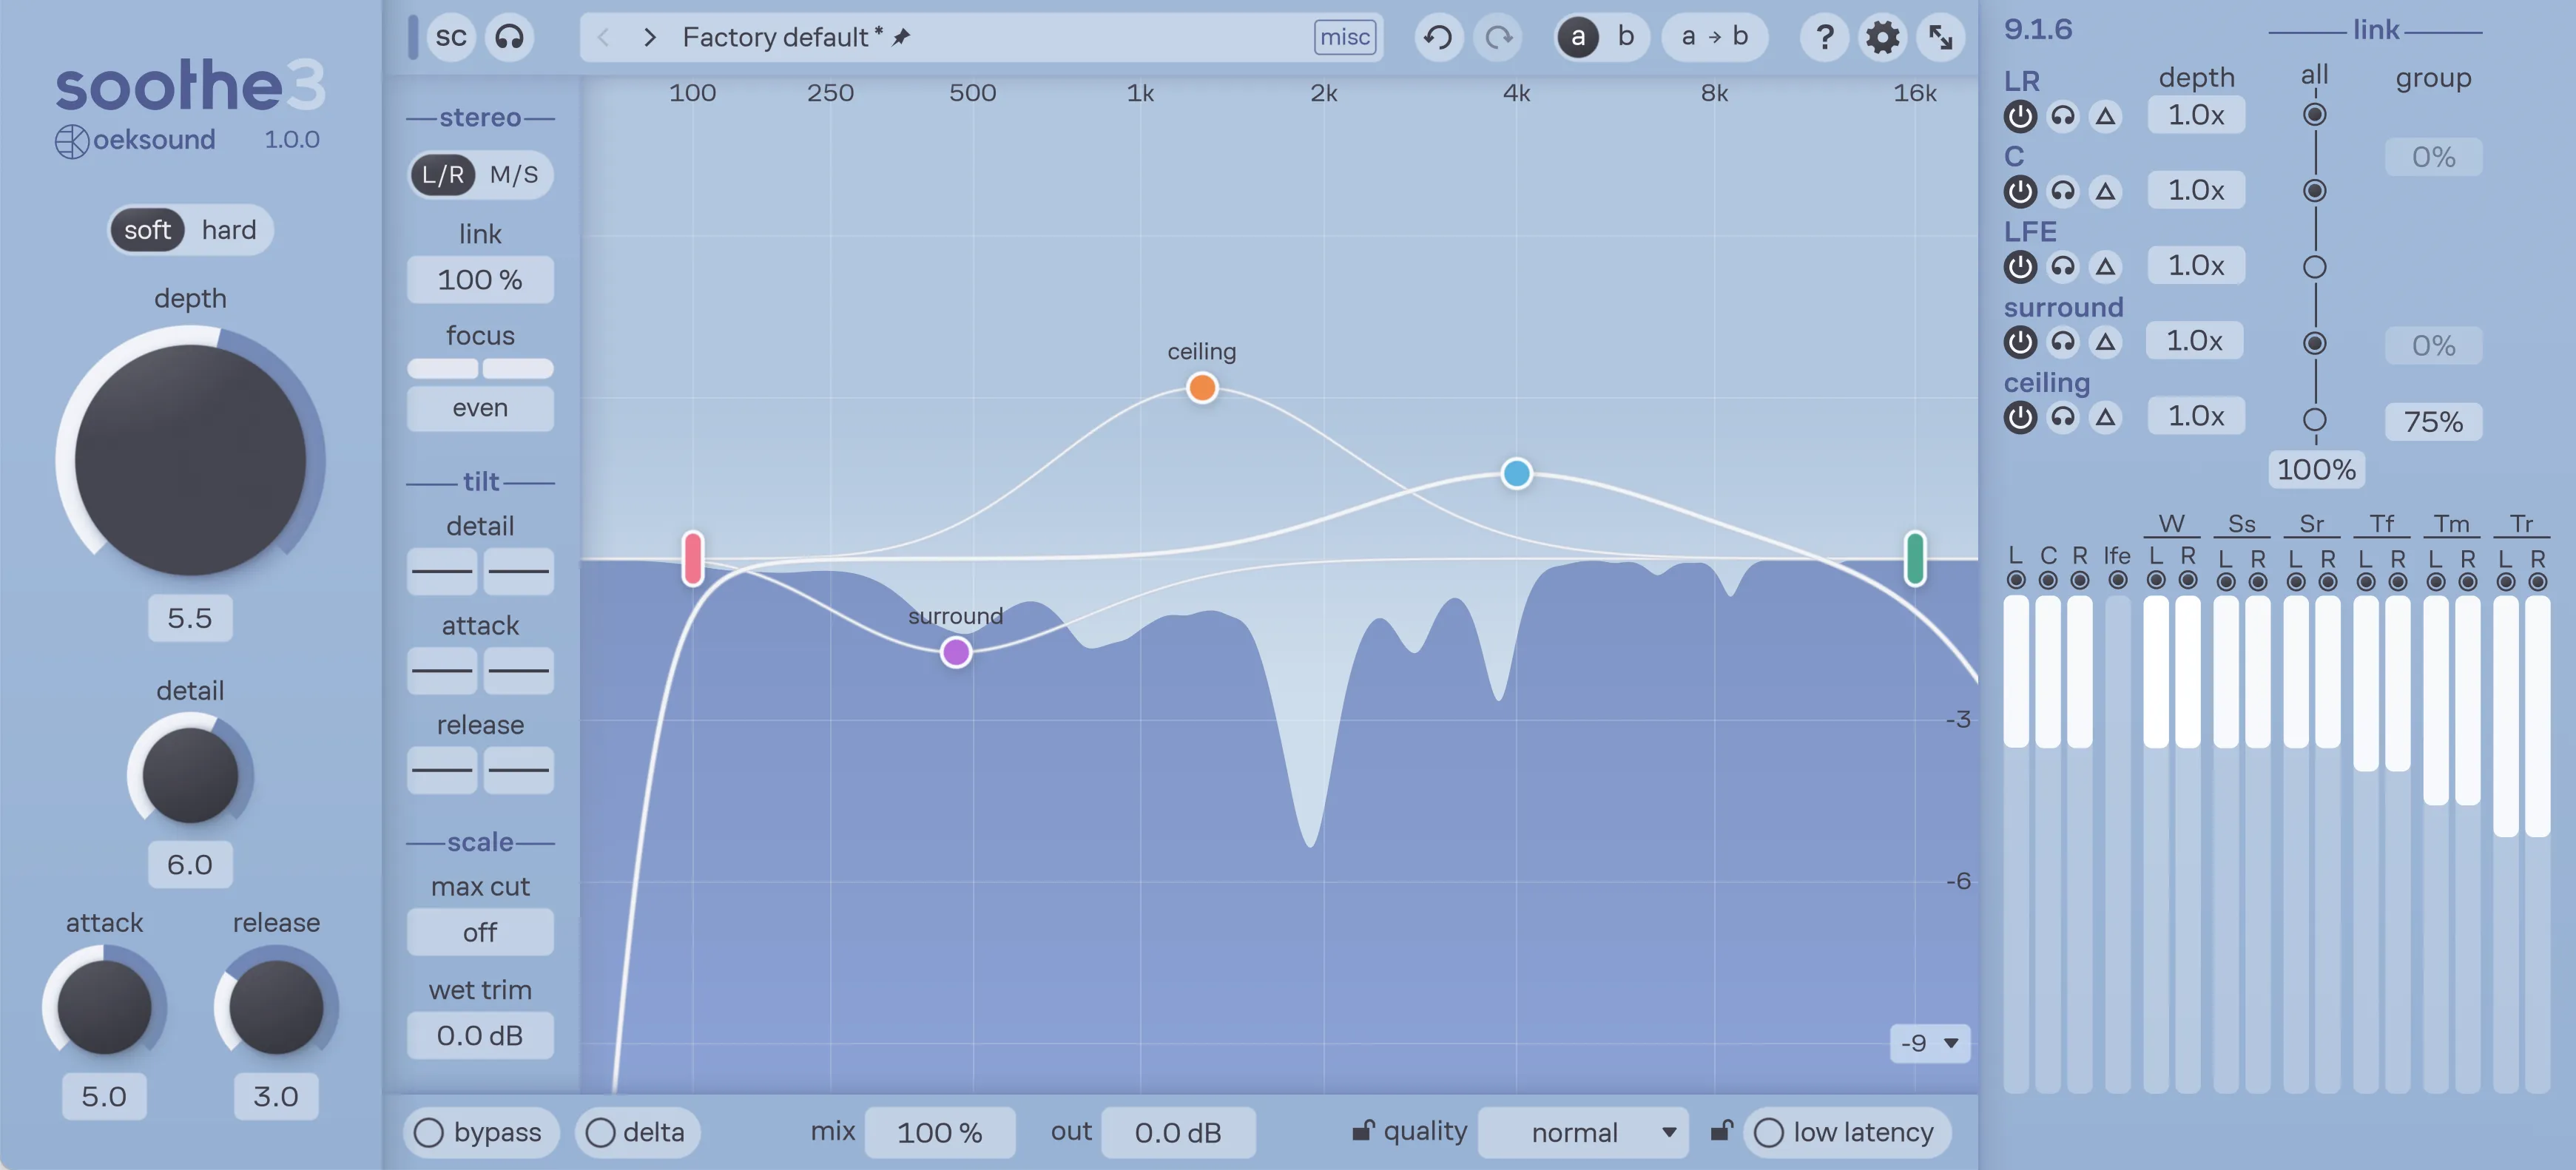Viewport: 2576px width, 1170px height.
Task: Click the detail knob
Action: [190, 775]
